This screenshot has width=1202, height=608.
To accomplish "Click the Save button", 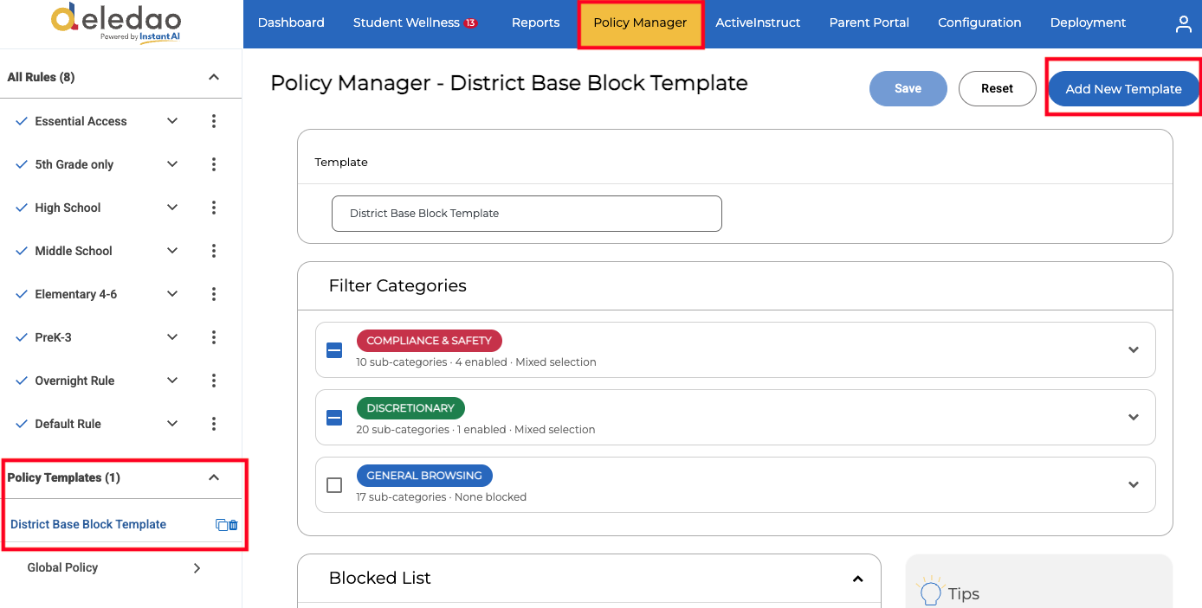I will coord(908,88).
